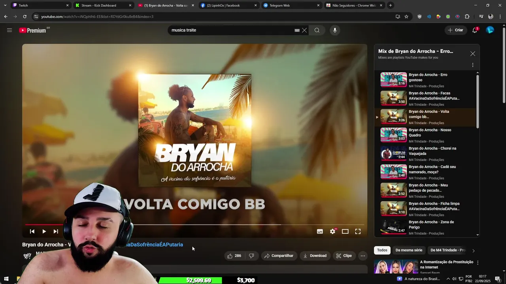Open more actions ellipsis below video
The height and width of the screenshot is (284, 506).
point(363,256)
